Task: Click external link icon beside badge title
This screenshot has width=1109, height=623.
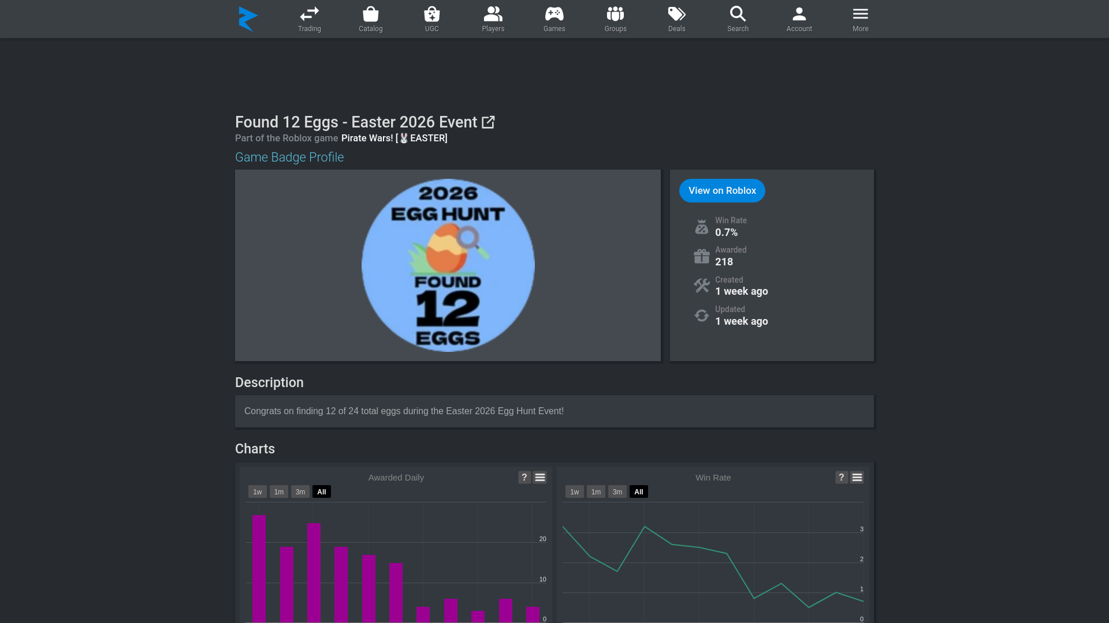Action: click(488, 122)
